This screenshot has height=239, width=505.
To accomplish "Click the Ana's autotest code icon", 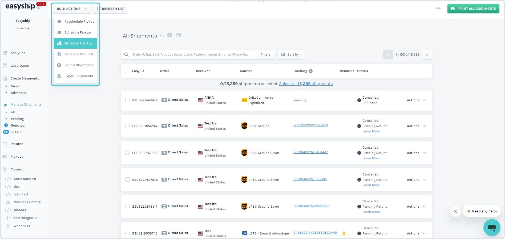I will (x=8, y=179).
